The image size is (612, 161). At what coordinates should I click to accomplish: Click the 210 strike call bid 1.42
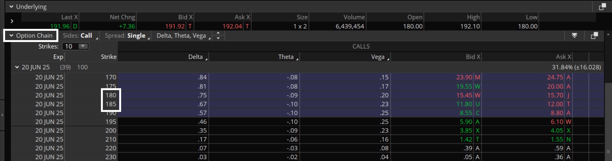pos(466,139)
